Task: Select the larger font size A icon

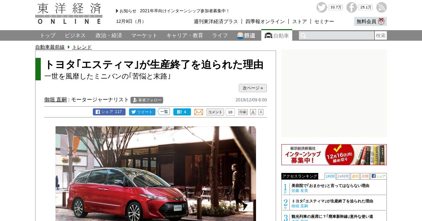Action: coord(253,112)
